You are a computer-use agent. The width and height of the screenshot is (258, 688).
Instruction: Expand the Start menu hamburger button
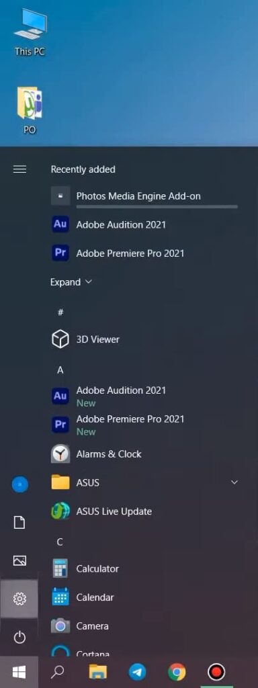(19, 169)
